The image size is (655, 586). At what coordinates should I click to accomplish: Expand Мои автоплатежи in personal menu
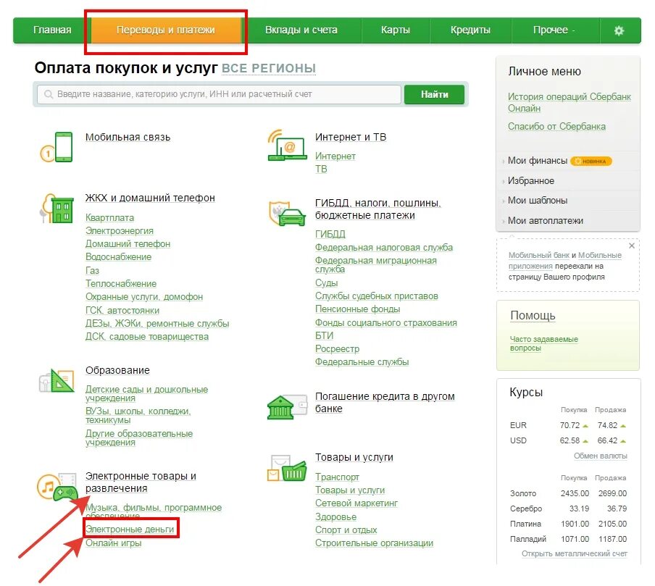(x=545, y=220)
